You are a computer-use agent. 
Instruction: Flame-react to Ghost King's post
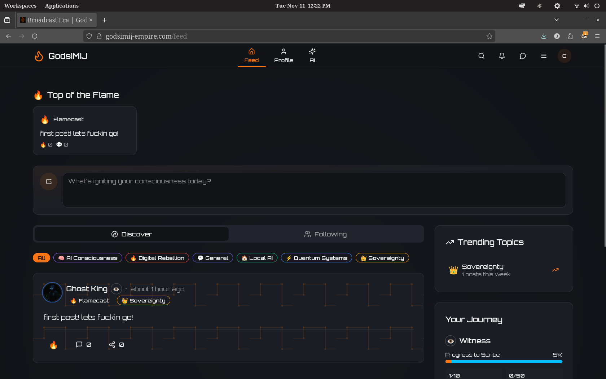tap(53, 345)
